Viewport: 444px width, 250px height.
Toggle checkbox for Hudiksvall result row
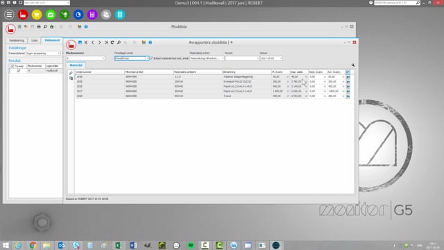(x=19, y=71)
